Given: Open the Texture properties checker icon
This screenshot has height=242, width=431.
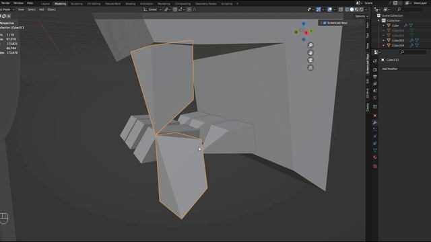Looking at the screenshot, I should click(x=375, y=166).
